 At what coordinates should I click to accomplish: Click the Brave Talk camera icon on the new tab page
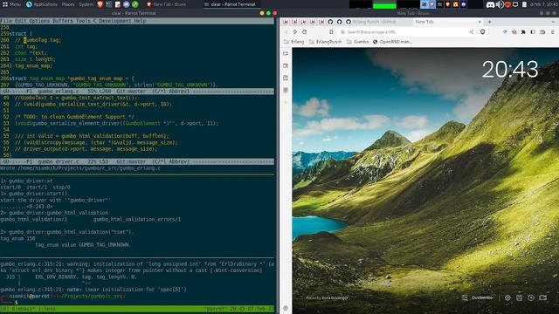coord(542,297)
